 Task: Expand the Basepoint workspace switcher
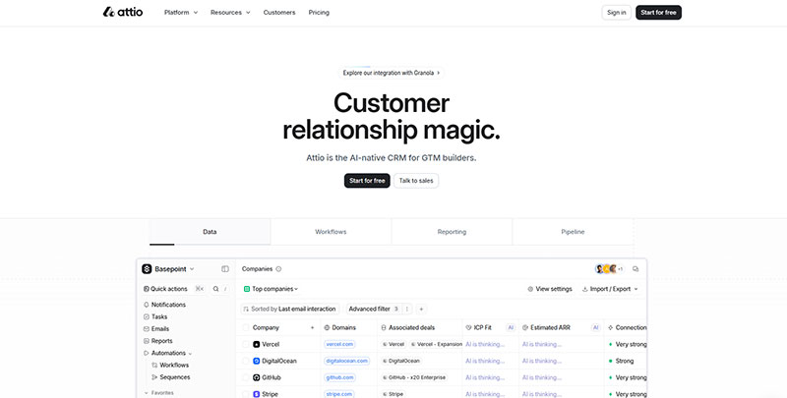click(168, 268)
